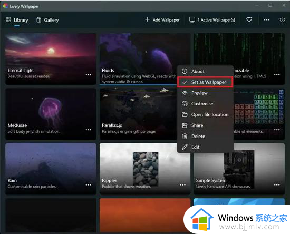This screenshot has width=290, height=234.
Task: Click the pencil icon beside Edit
Action: pos(185,147)
